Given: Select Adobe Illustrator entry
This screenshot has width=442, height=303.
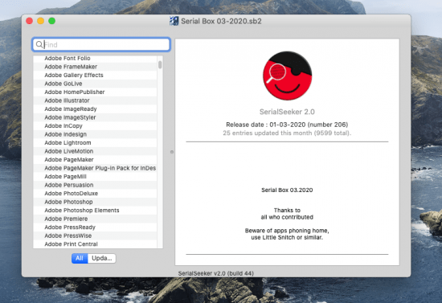Looking at the screenshot, I should point(96,100).
